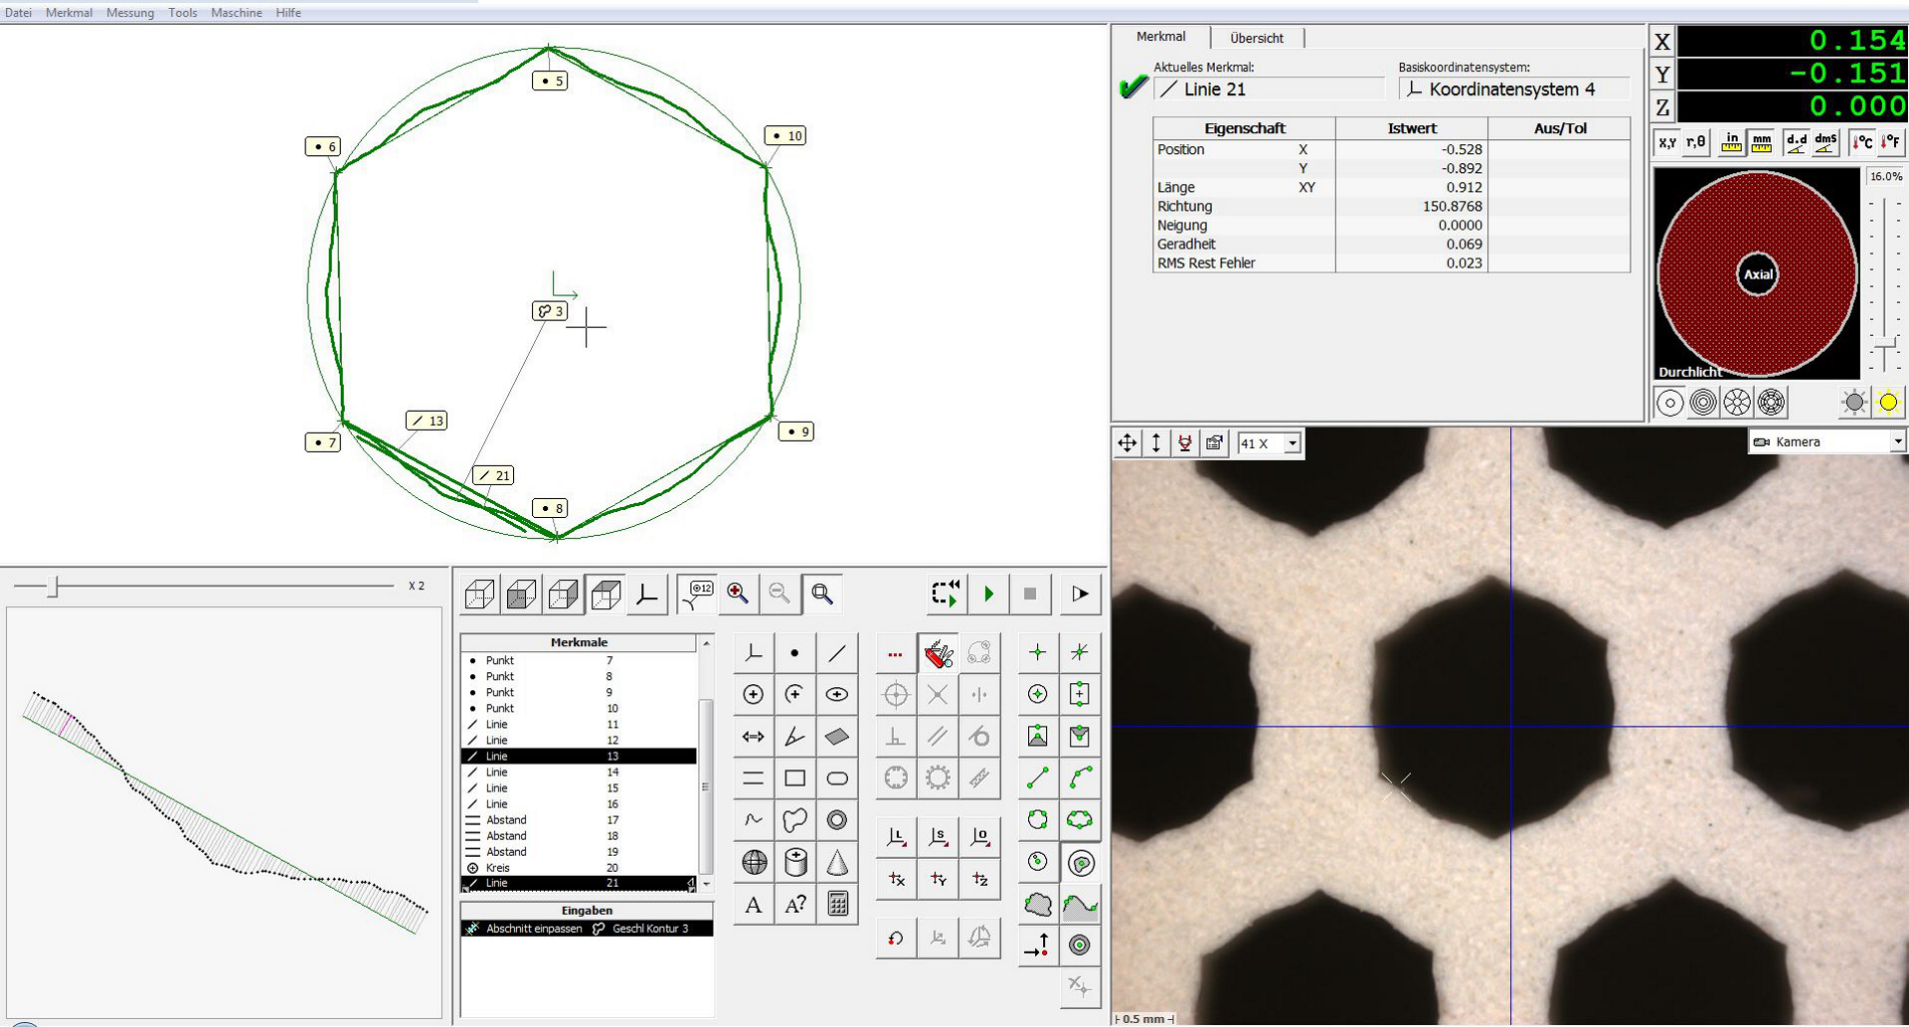Click the text annotation A tool
Screen dimensions: 1909x1027
click(754, 904)
